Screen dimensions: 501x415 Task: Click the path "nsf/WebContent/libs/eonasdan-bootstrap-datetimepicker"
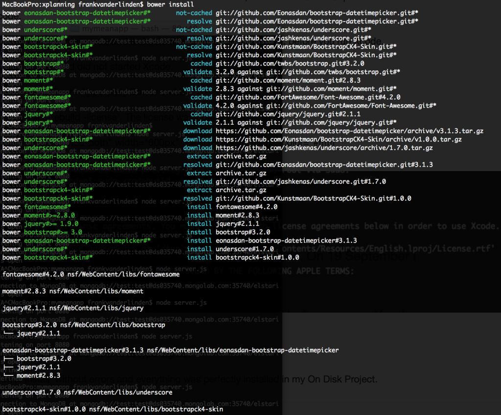pyautogui.click(x=243, y=350)
